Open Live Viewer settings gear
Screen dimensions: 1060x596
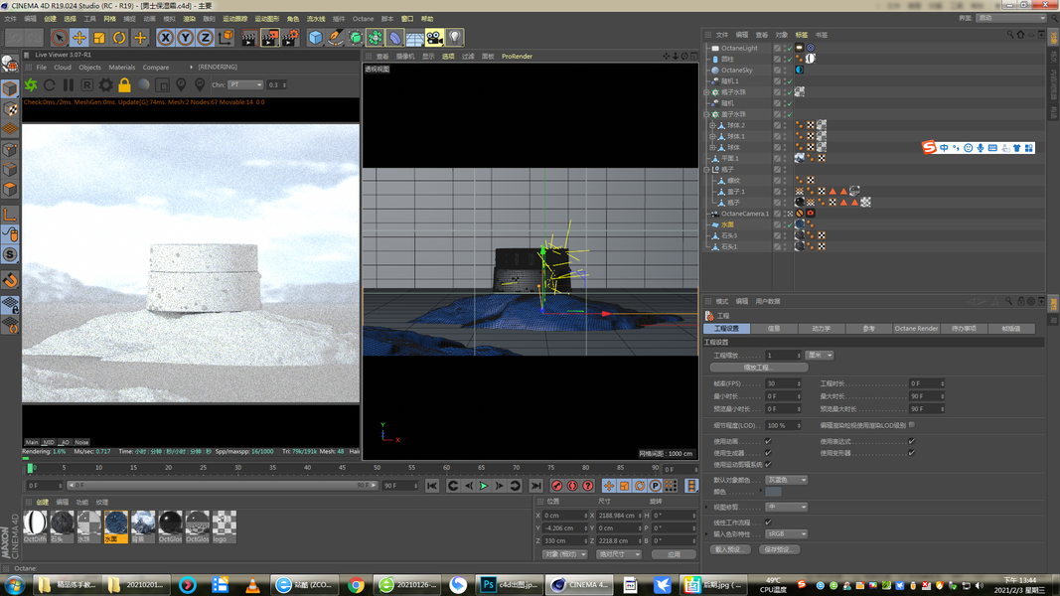click(x=105, y=85)
